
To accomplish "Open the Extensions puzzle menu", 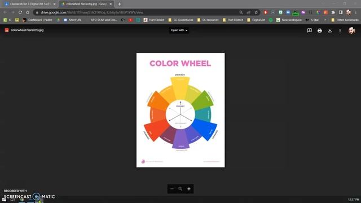I will 333,12.
